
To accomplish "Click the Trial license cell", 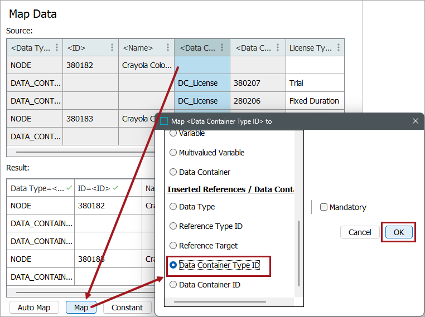I will [315, 83].
